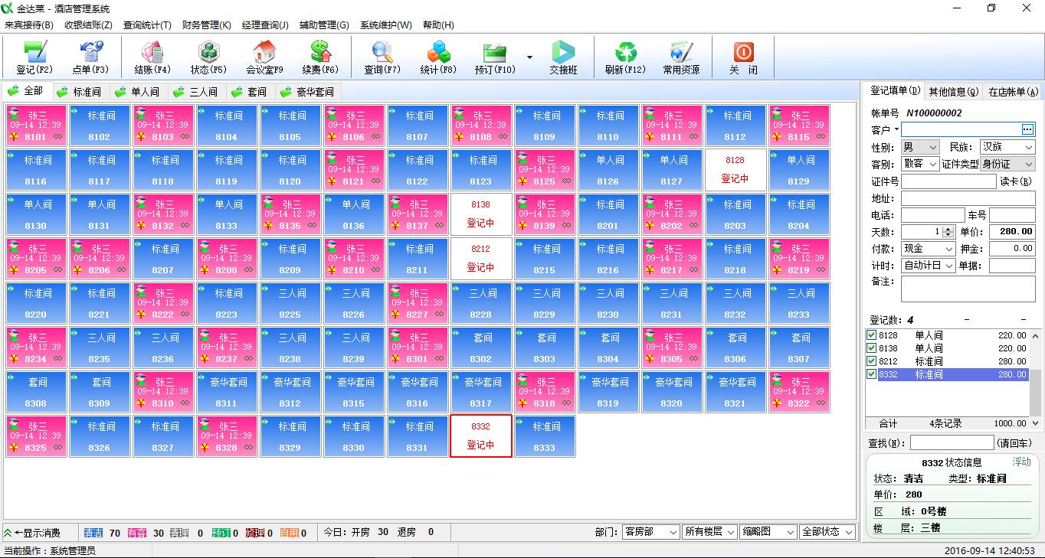Uncheck the 8212 checkbox in registration list

tap(871, 361)
